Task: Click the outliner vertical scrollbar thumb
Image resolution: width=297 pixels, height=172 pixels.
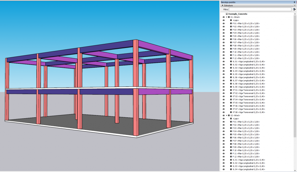Action: [295, 76]
